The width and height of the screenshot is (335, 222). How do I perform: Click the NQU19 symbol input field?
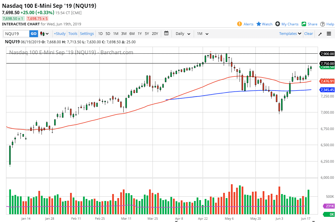click(x=16, y=33)
